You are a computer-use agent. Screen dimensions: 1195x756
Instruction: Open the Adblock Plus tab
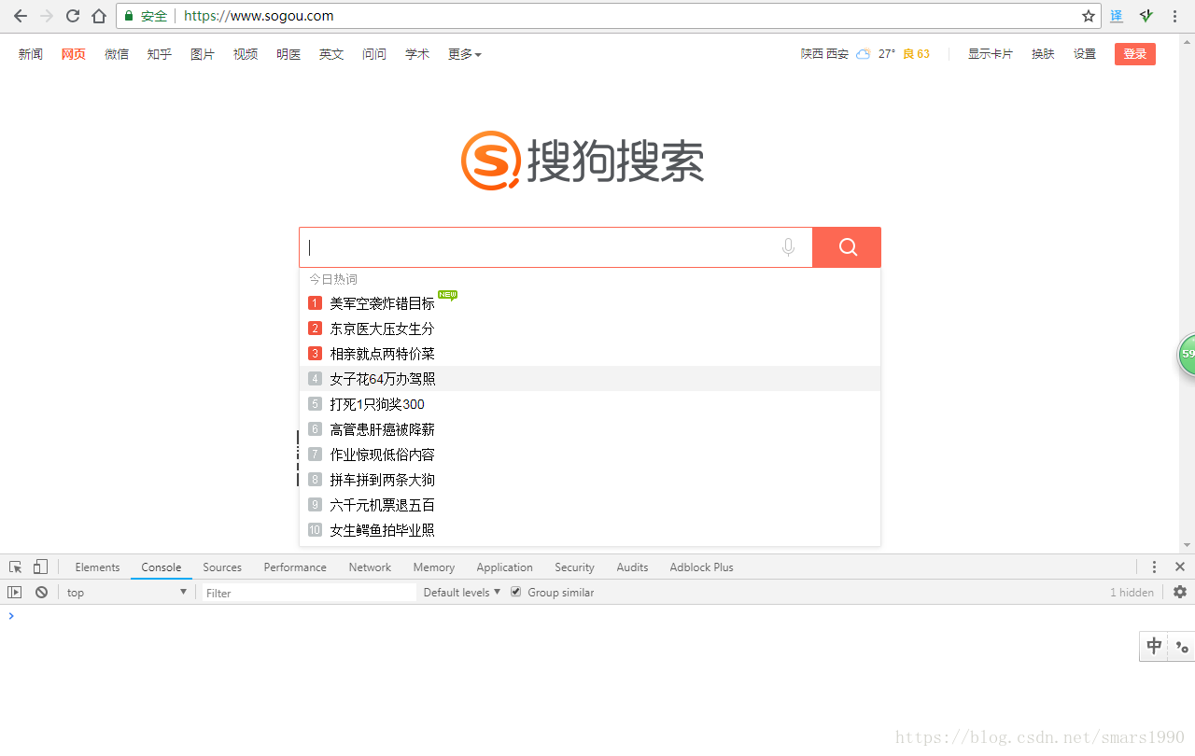coord(701,567)
